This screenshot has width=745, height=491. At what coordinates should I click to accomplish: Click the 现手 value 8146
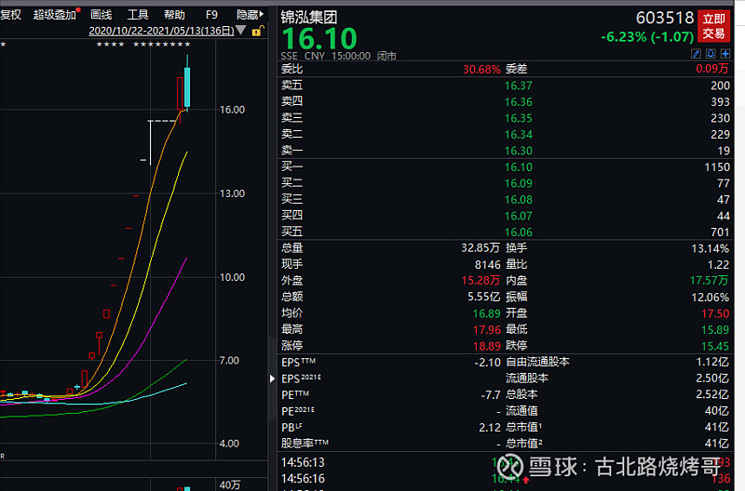[487, 265]
